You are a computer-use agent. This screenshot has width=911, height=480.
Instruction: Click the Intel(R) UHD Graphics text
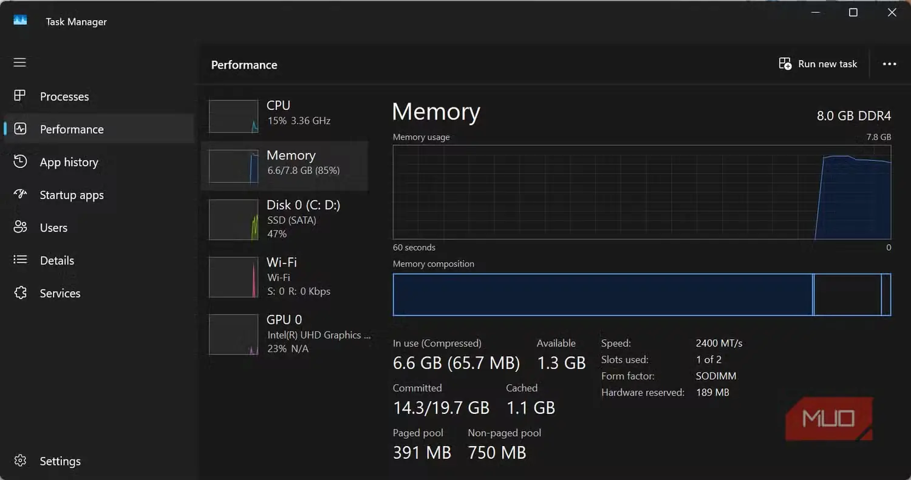point(319,334)
